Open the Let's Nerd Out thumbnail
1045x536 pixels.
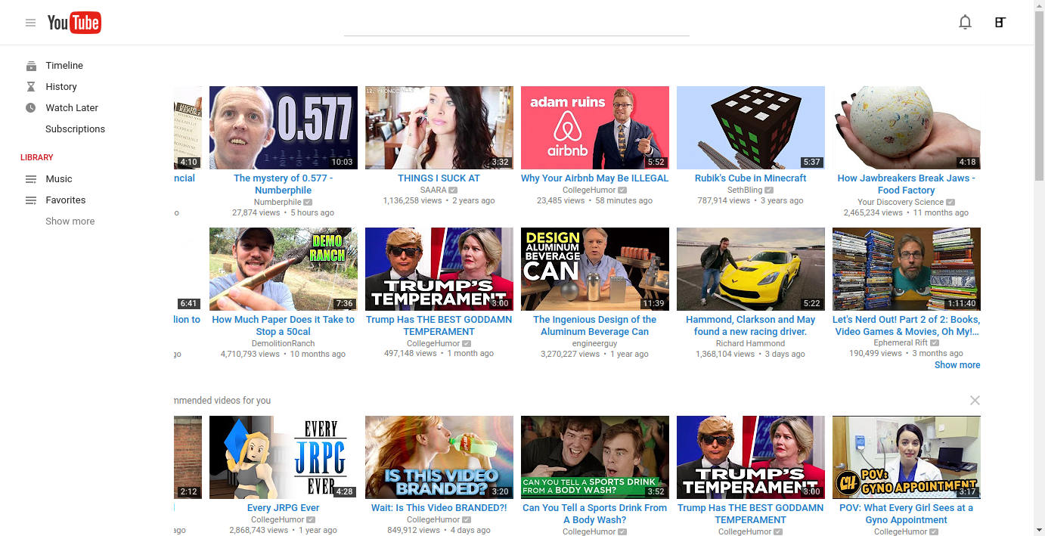907,269
